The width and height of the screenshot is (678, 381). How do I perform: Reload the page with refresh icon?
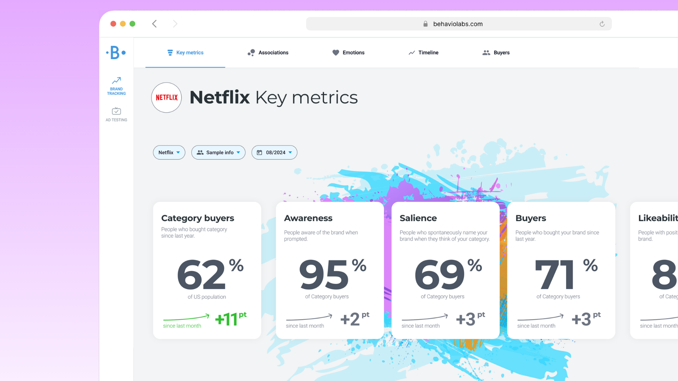602,24
